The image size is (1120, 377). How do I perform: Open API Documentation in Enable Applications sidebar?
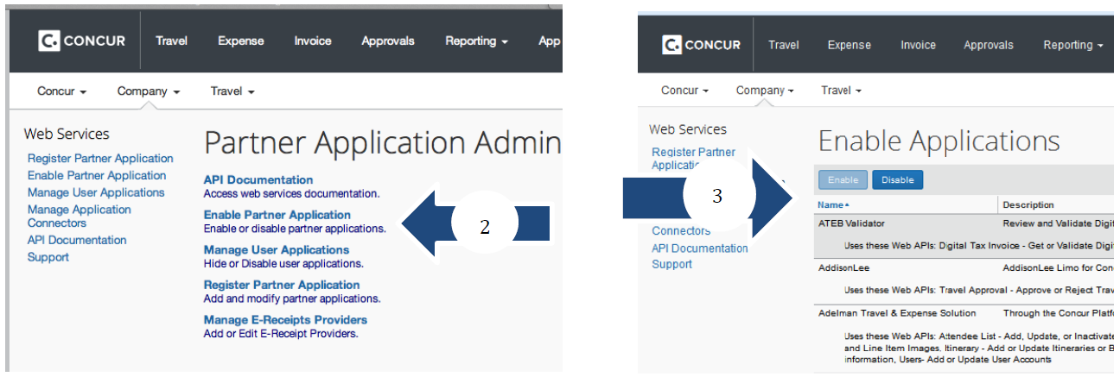(x=700, y=248)
